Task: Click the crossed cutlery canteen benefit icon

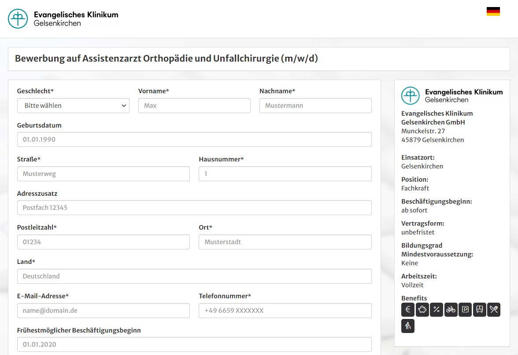Action: [x=494, y=309]
